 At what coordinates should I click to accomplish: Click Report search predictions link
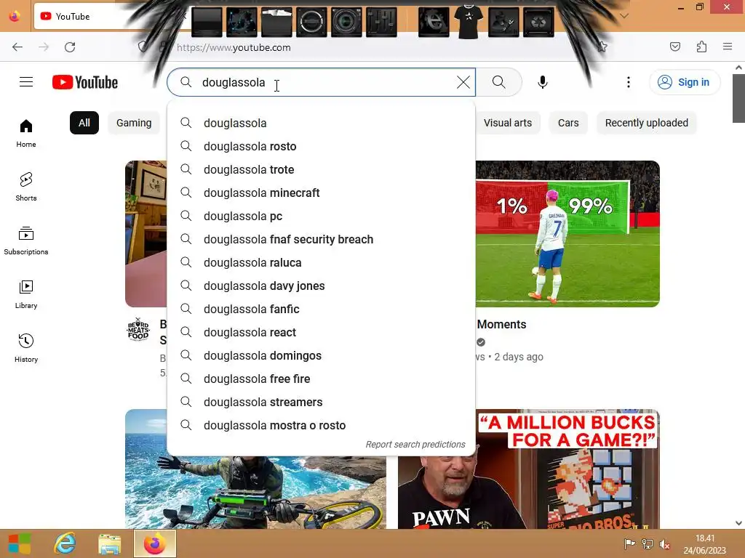point(415,444)
